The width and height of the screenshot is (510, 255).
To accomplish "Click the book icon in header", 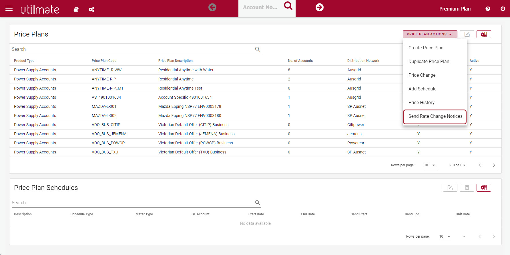I will [76, 9].
